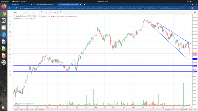Select the Text tool in drawing sidebar

pos(10,28)
